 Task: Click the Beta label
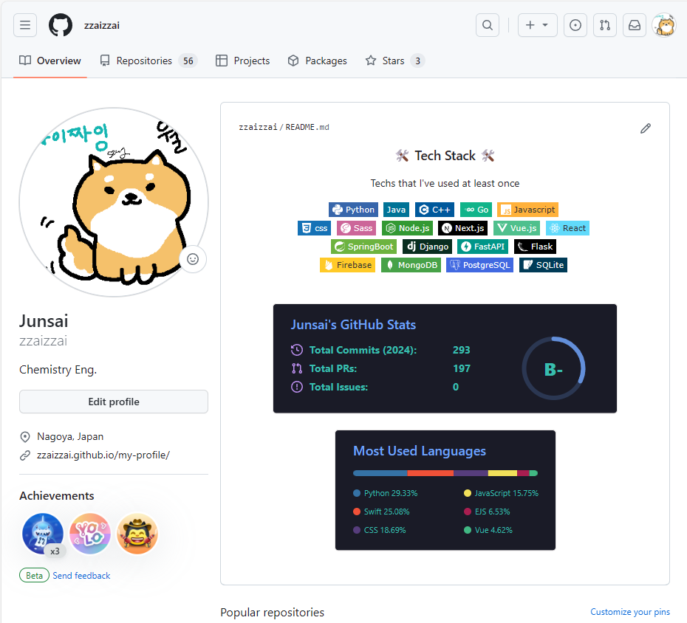coord(34,575)
